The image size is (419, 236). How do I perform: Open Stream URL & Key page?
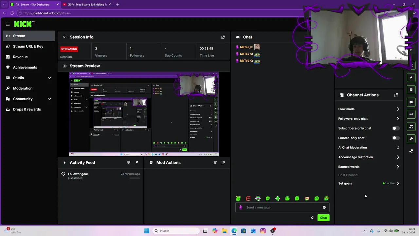(29, 46)
